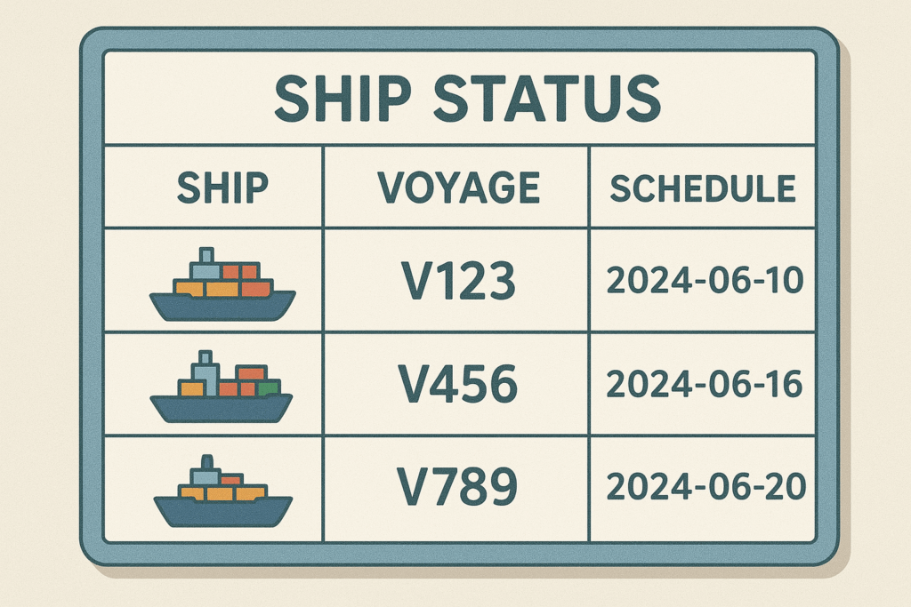Sort by the SCHEDULE column header
This screenshot has width=911, height=607.
click(x=702, y=188)
